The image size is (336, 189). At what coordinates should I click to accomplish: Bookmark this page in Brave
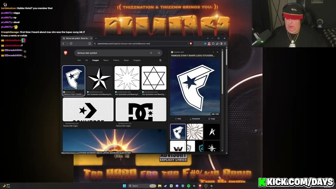[x=90, y=44]
